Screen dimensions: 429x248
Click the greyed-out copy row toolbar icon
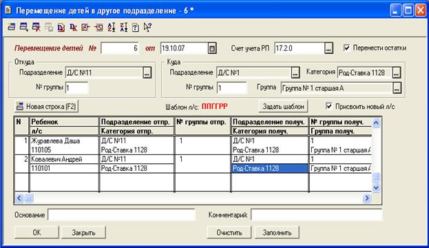(x=49, y=27)
